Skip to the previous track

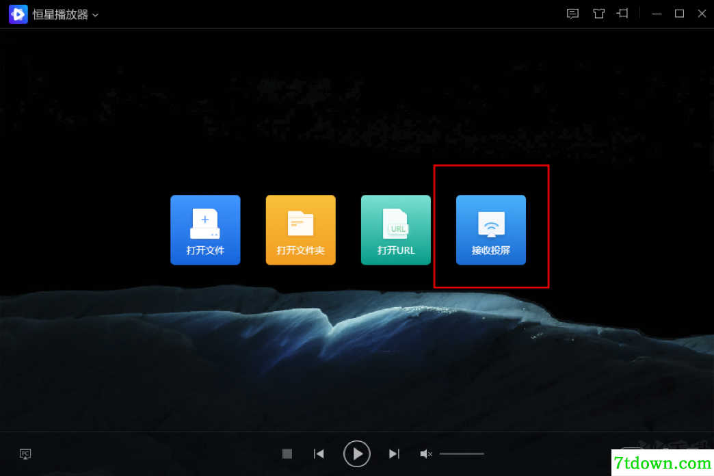[x=319, y=453]
